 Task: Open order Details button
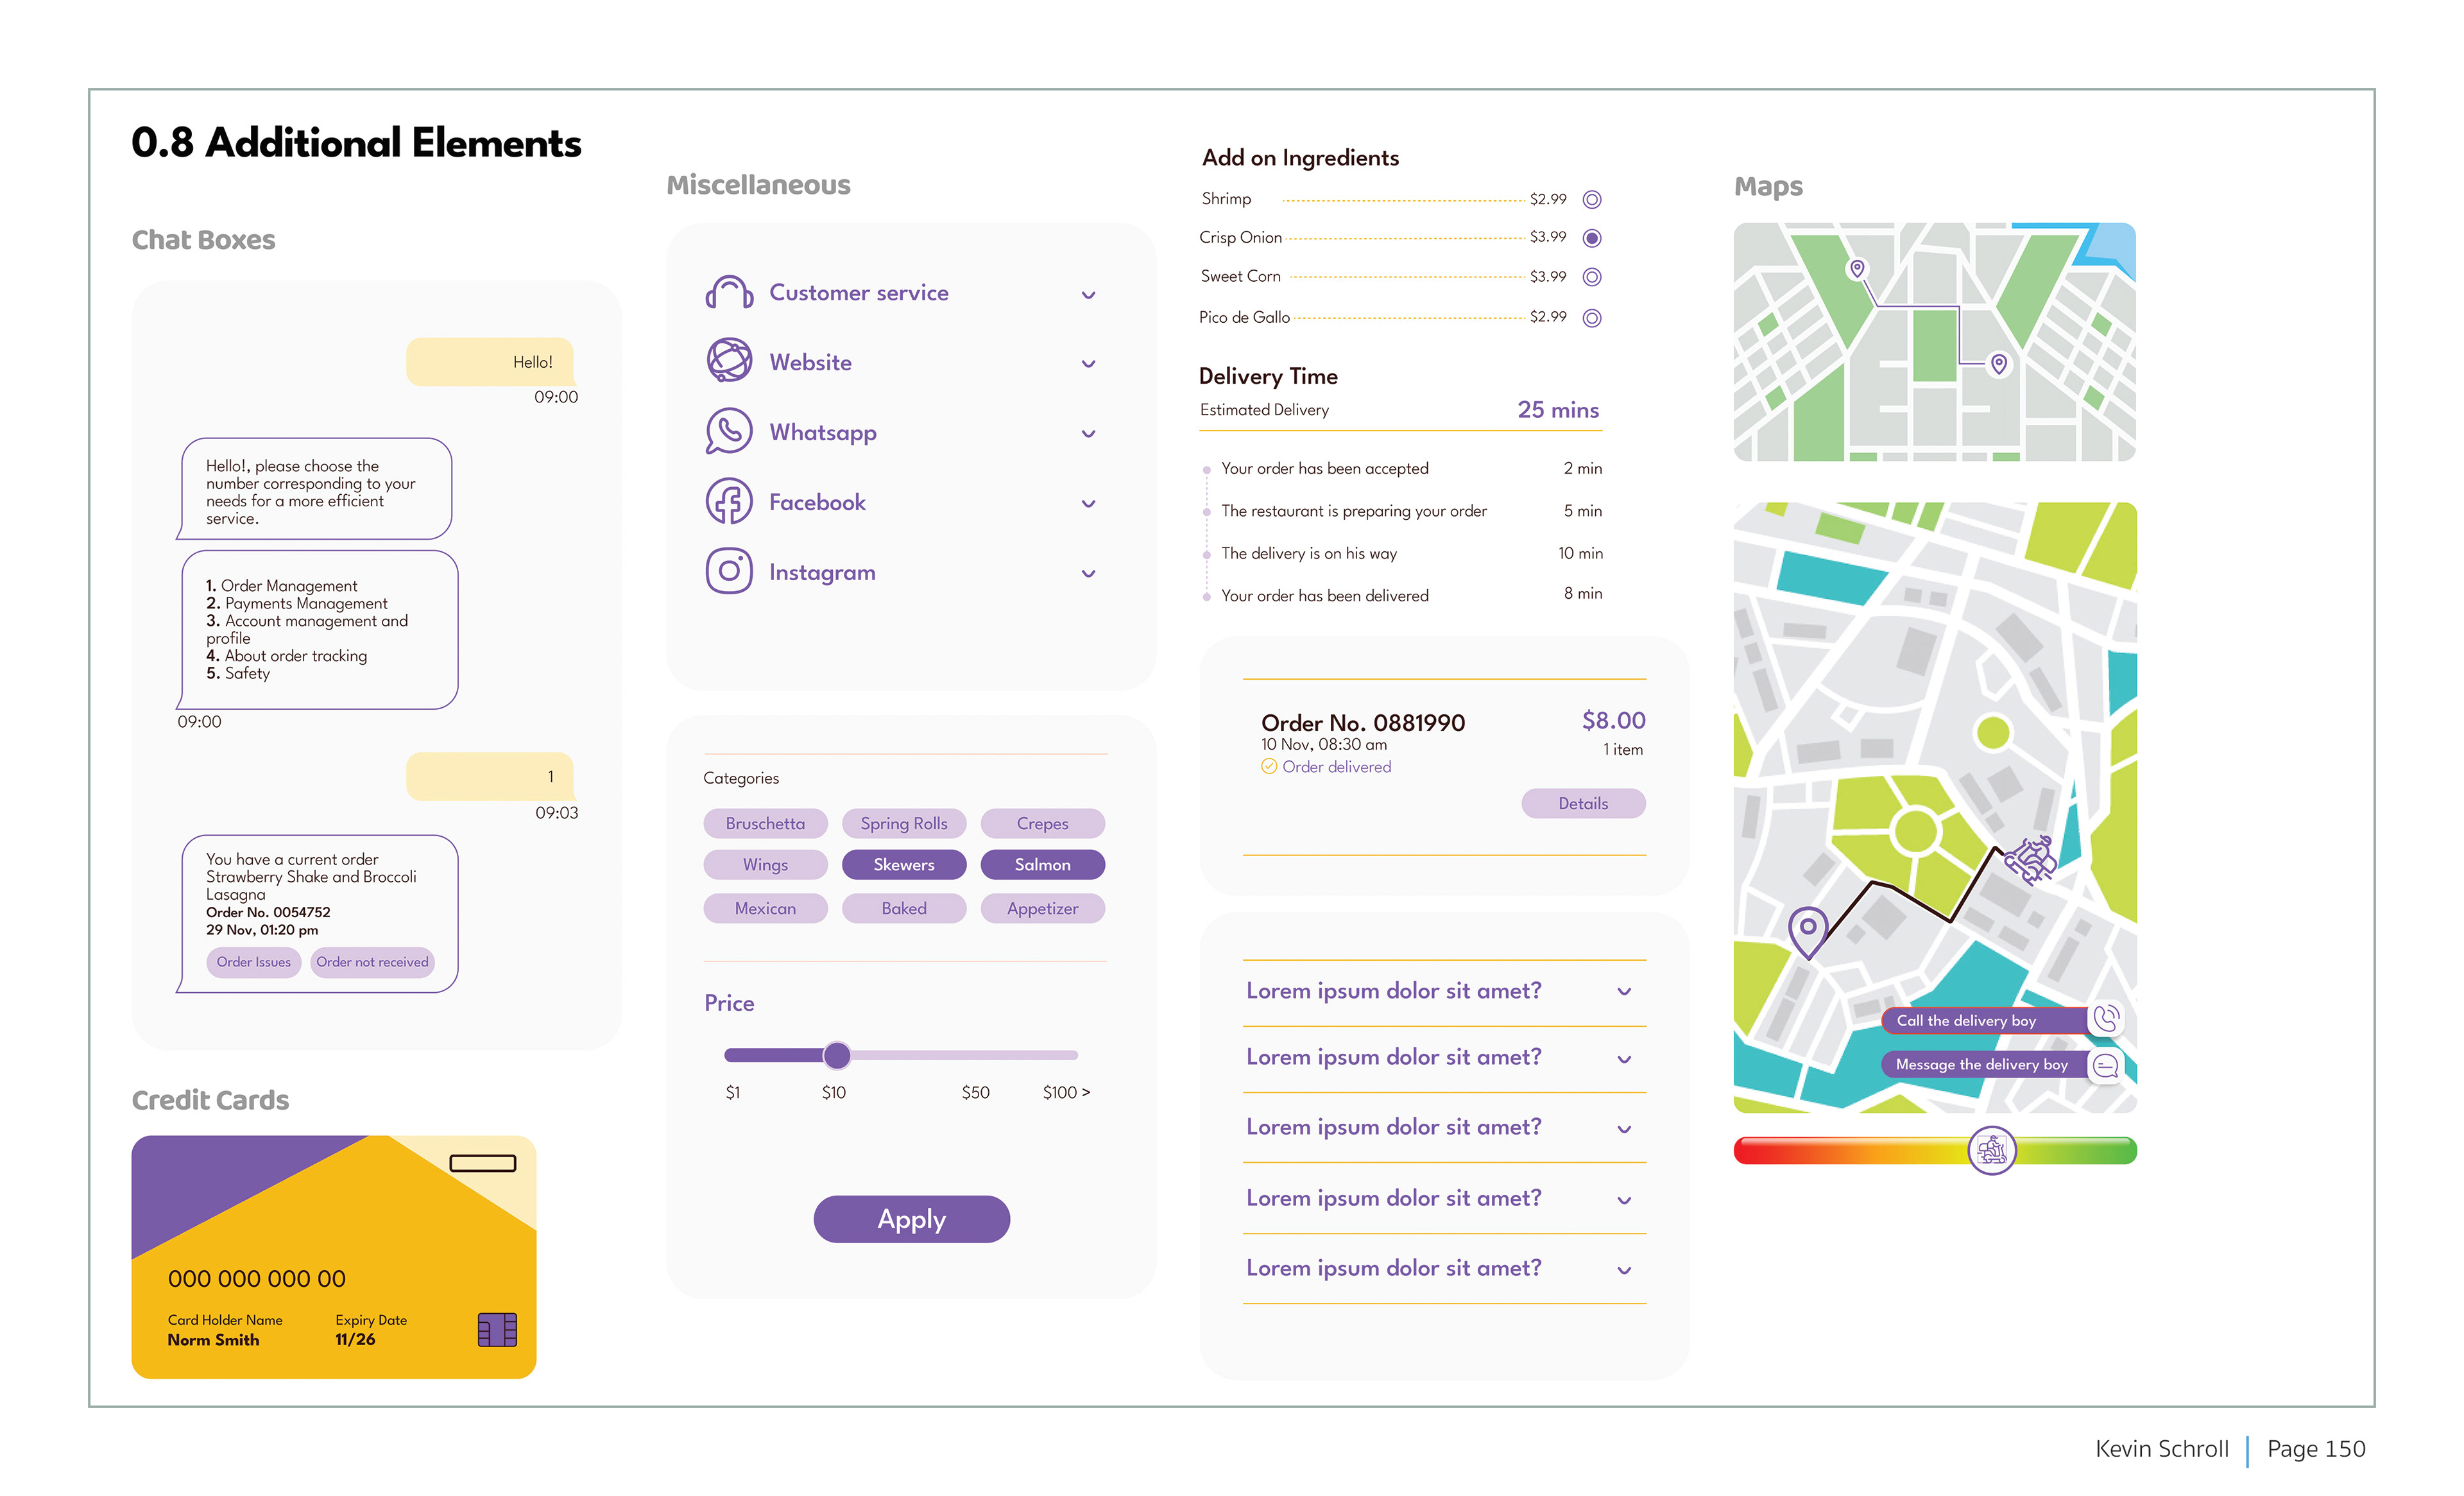pos(1582,804)
